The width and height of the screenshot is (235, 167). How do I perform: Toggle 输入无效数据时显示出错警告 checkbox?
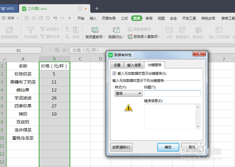[x=114, y=73]
